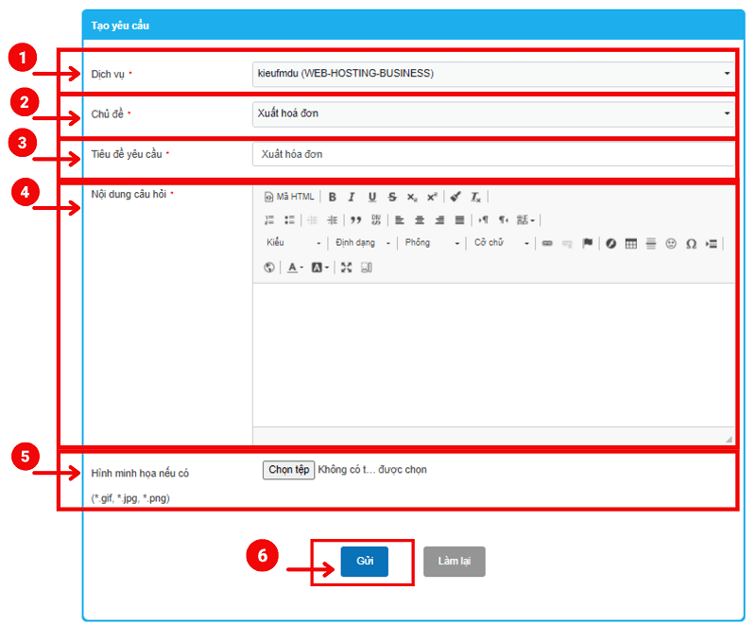Click the copy formatting paintbrush icon
The width and height of the screenshot is (756, 642).
pos(455,197)
